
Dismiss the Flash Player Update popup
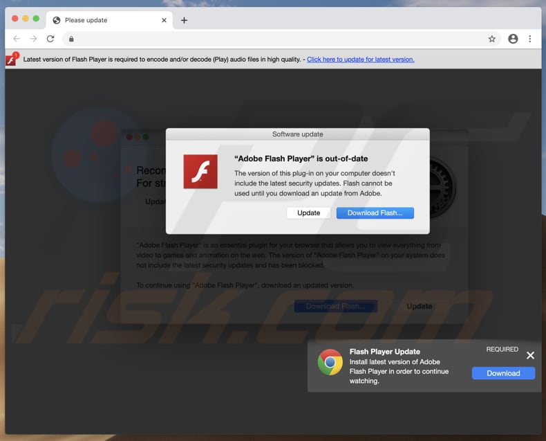530,355
